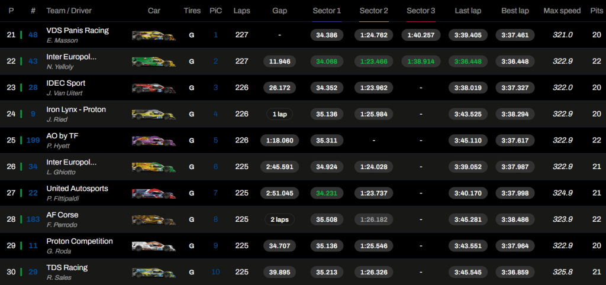This screenshot has width=606, height=285.
Task: Click the 1:40.257 sector 3 time
Action: (x=421, y=35)
